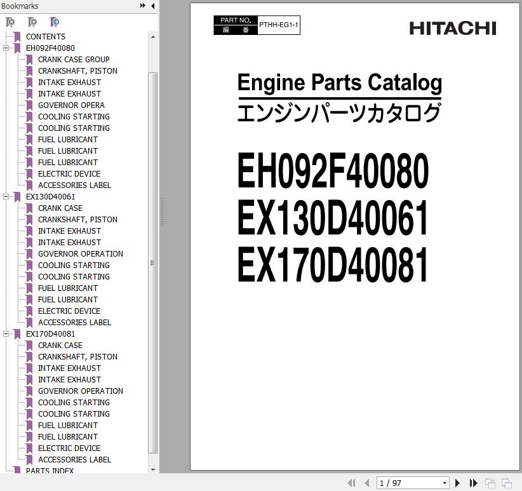The image size is (522, 491).
Task: Open CRANKSHAFT, PISTON bookmark under EH092F40080
Action: pyautogui.click(x=77, y=71)
